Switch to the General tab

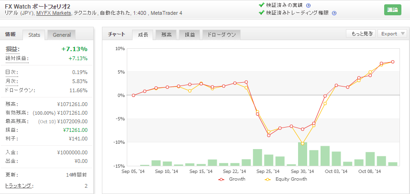pyautogui.click(x=62, y=35)
